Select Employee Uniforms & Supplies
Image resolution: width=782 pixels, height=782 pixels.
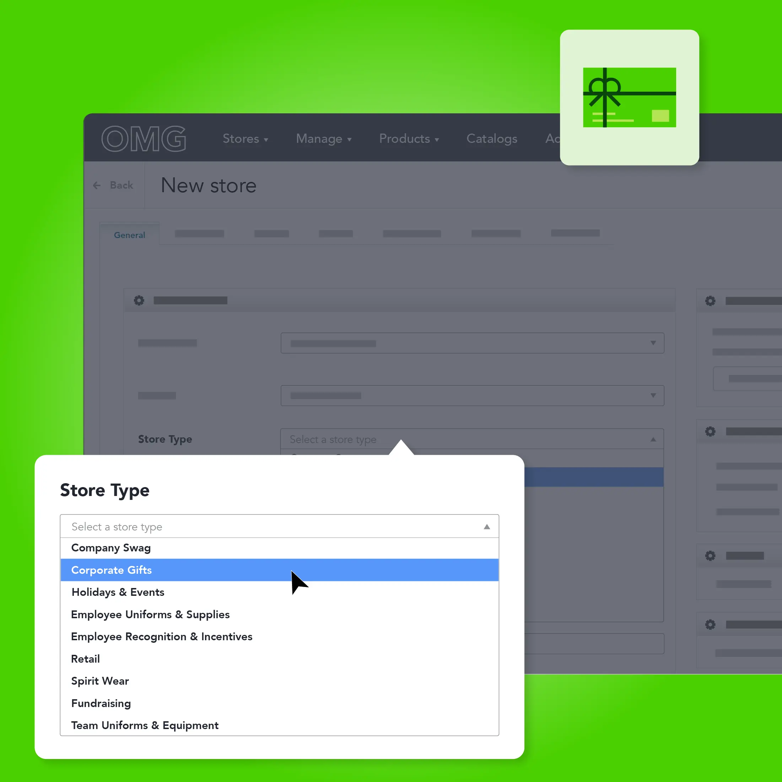coord(150,614)
